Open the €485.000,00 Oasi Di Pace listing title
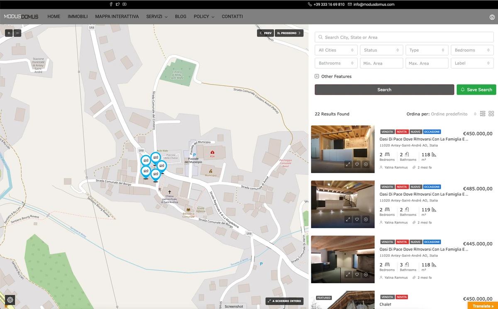 coord(424,194)
